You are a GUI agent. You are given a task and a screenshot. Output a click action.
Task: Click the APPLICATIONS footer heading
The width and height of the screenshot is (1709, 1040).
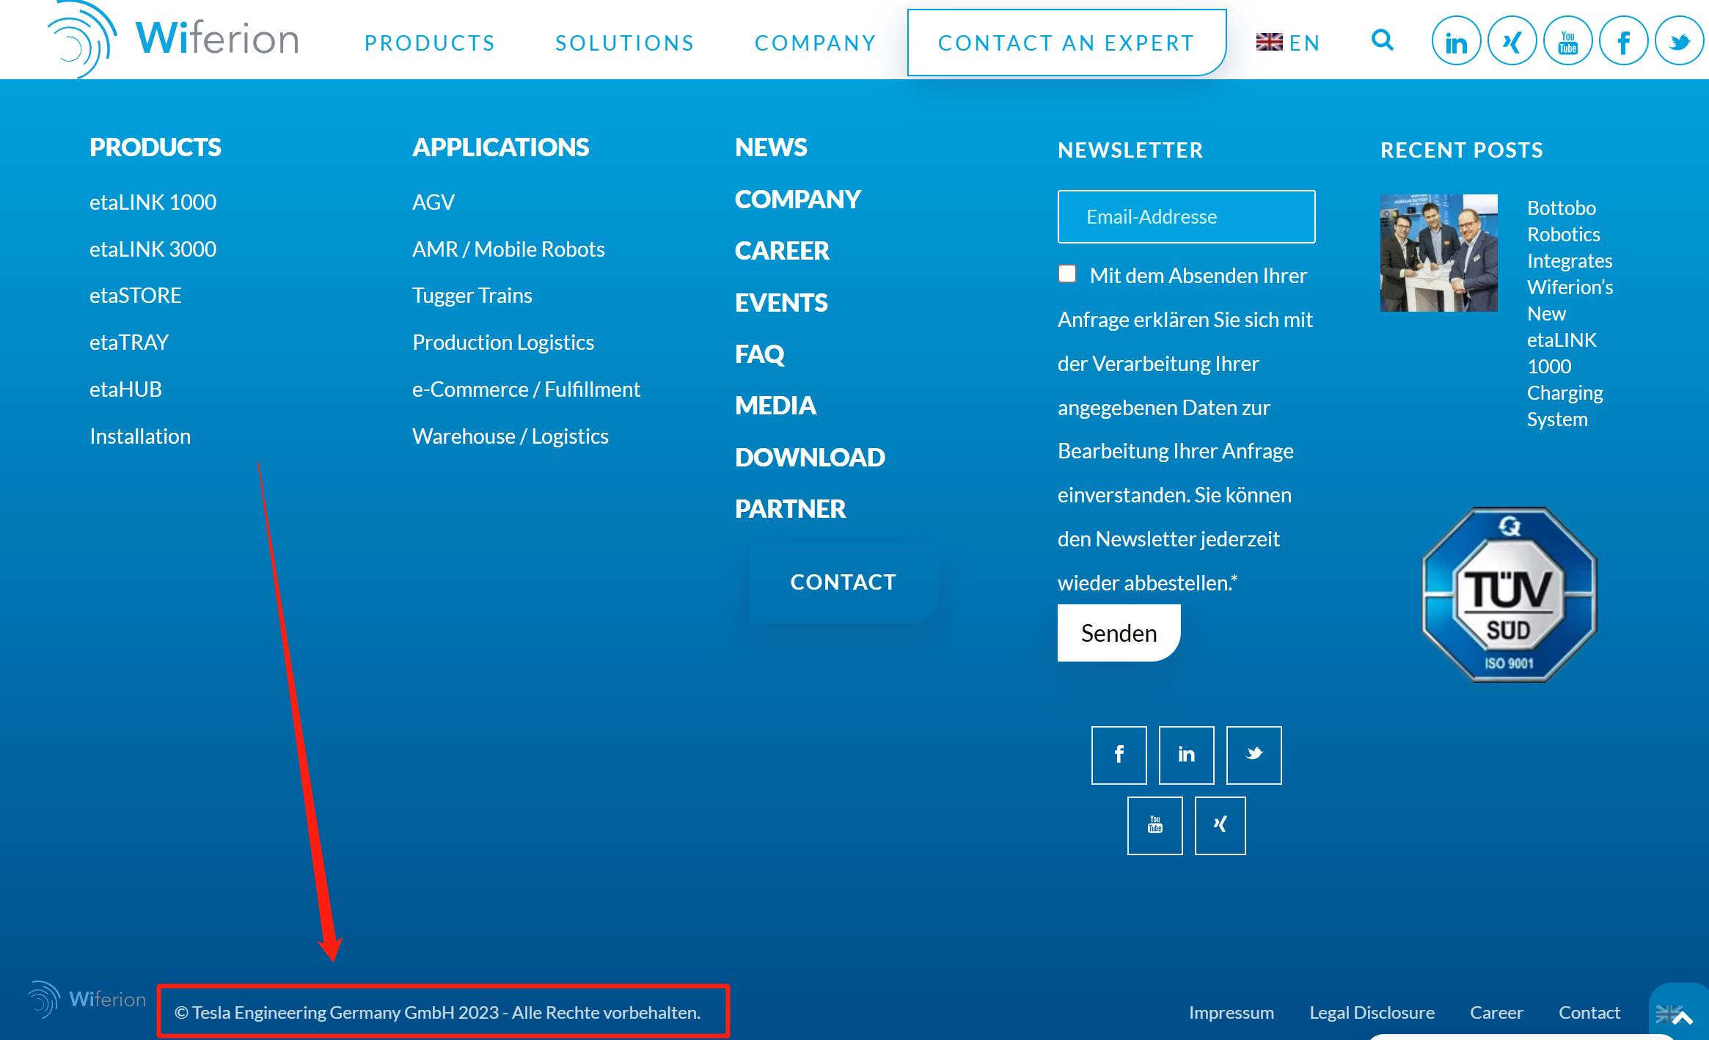[501, 147]
